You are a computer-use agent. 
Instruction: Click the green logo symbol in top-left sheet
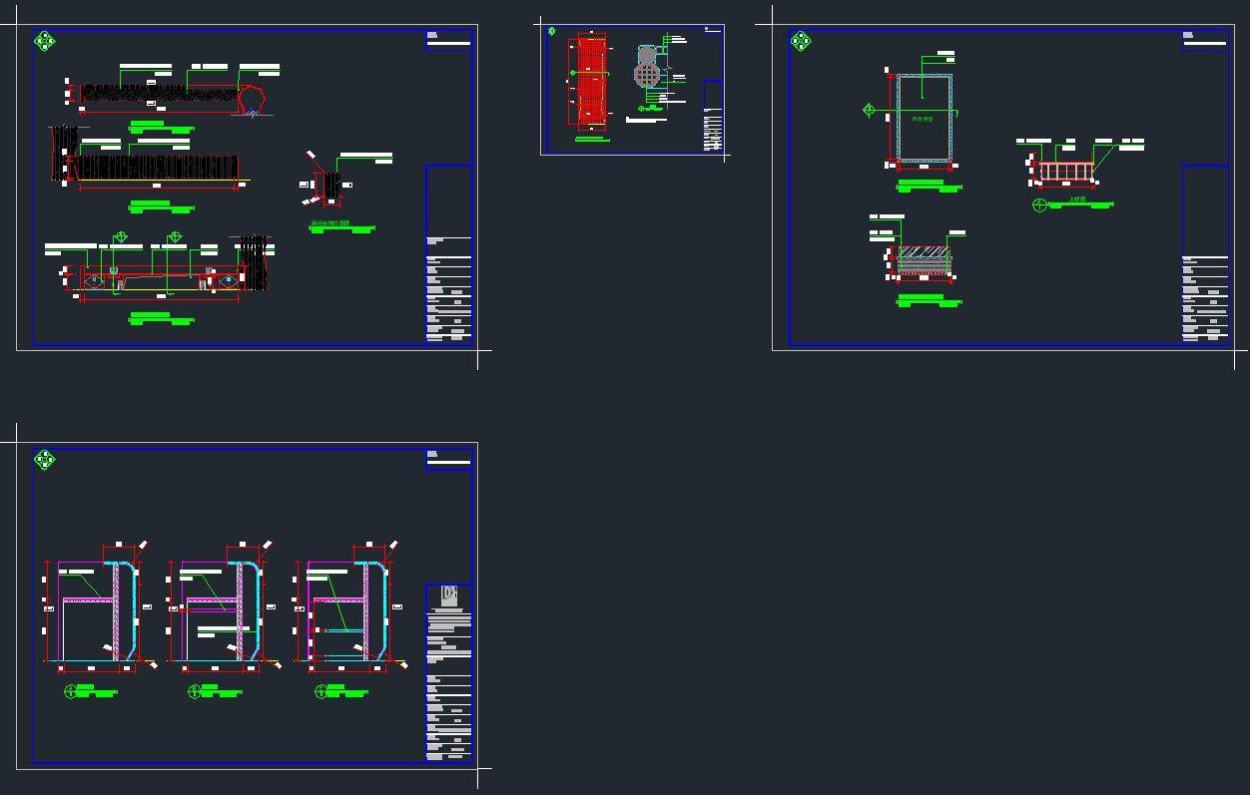45,41
